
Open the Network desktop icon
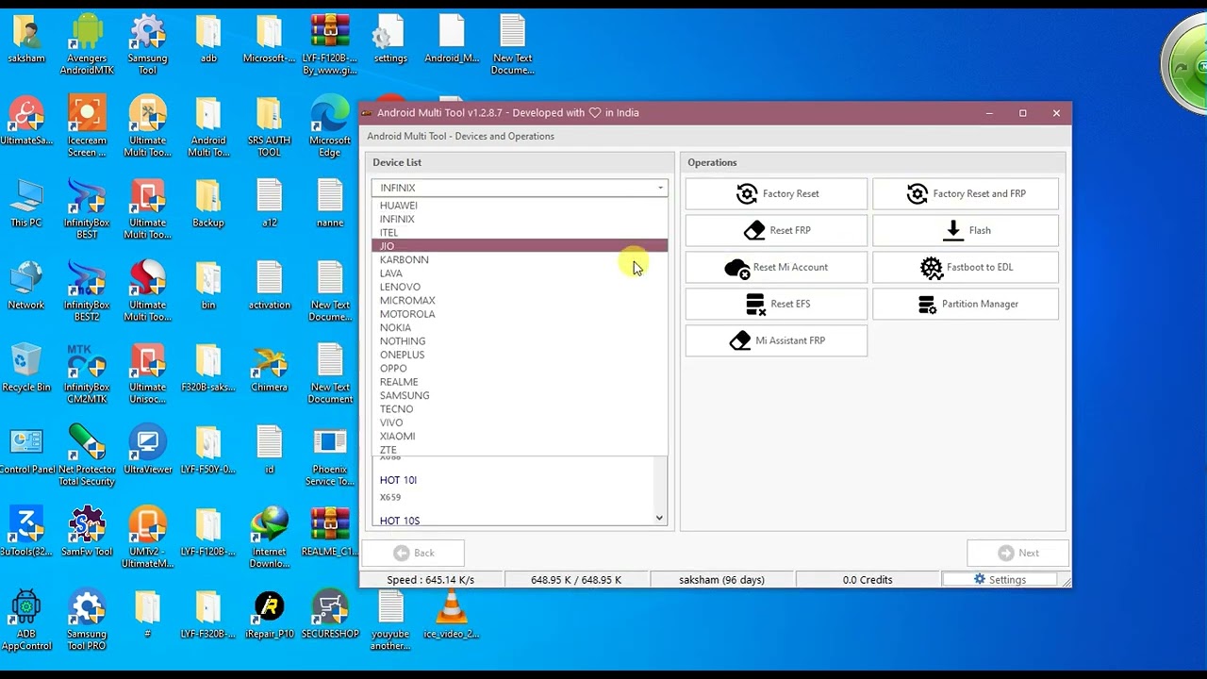[x=25, y=286]
